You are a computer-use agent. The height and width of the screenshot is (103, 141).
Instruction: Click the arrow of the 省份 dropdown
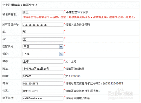[x=61, y=54]
